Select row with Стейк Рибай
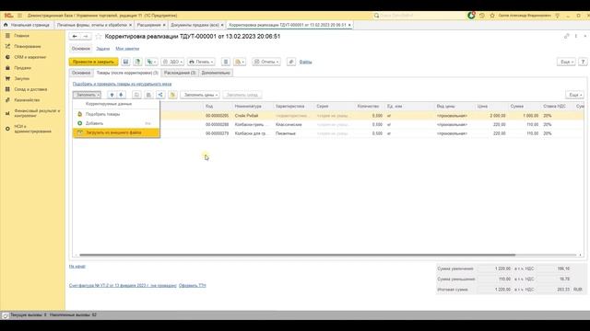The width and height of the screenshot is (590, 331). (x=328, y=116)
